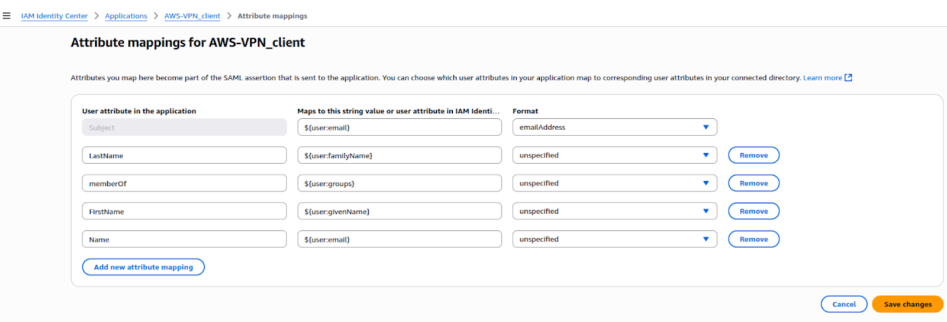Open IAM Identity Center breadcrumb

click(x=54, y=16)
